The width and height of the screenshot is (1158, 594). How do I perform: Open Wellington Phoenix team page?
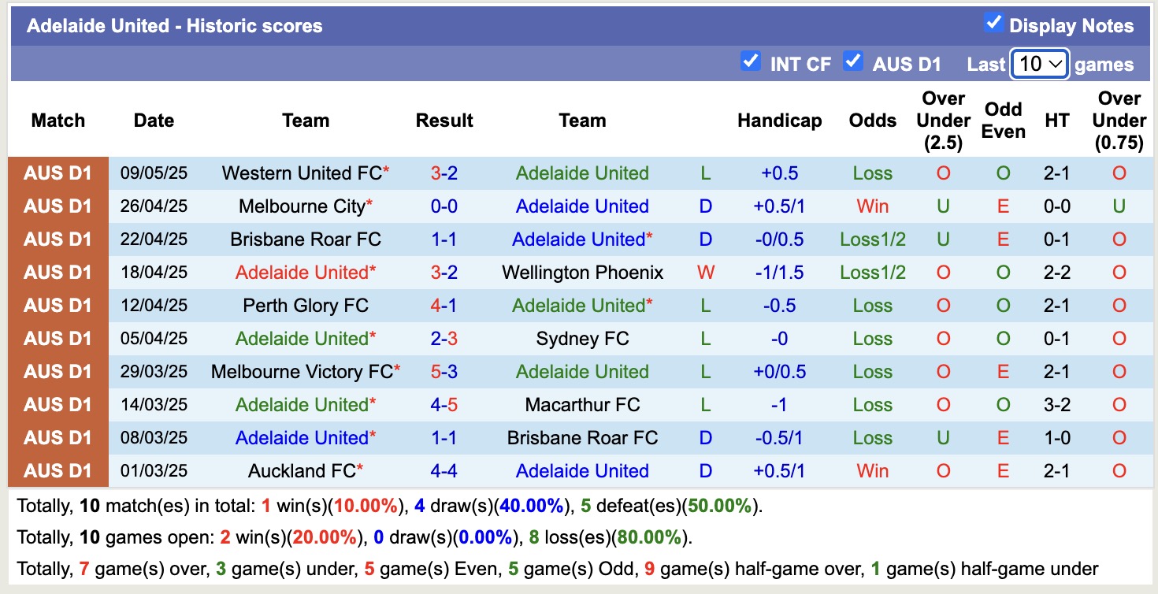click(582, 272)
